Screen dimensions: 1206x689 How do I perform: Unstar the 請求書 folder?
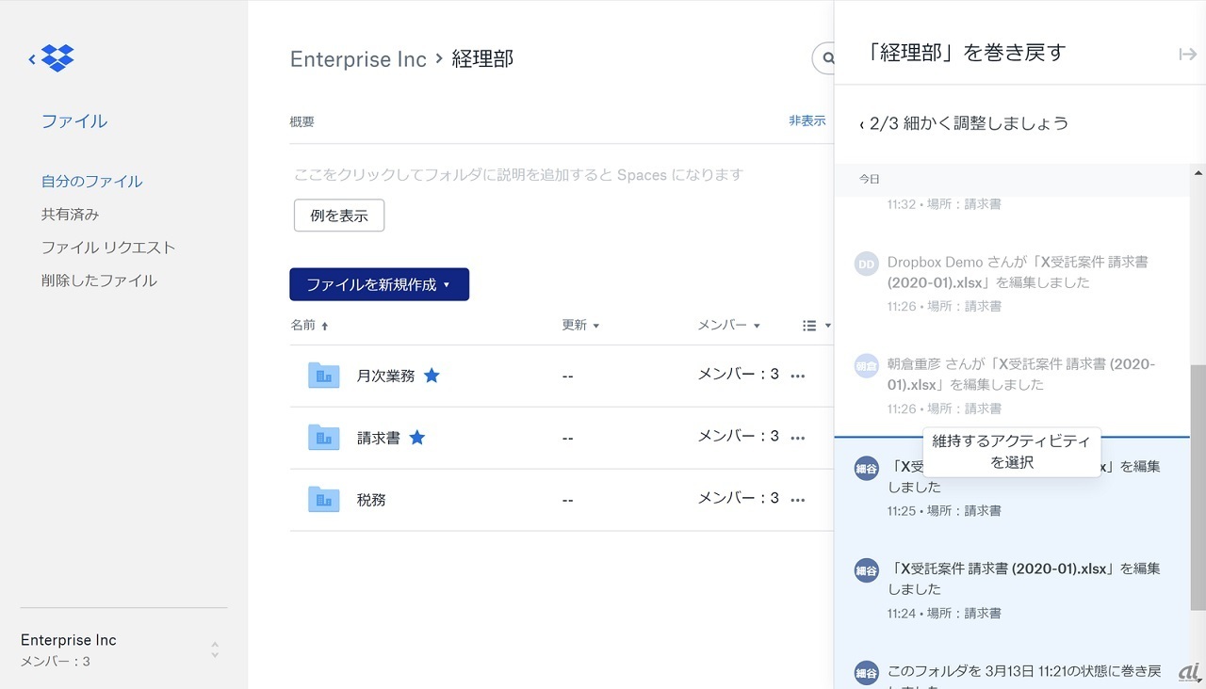click(x=416, y=438)
